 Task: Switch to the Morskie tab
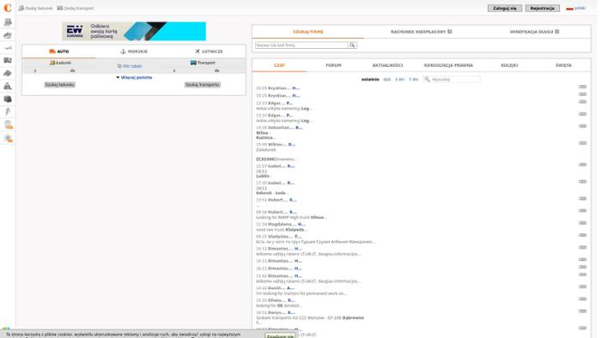pos(134,51)
